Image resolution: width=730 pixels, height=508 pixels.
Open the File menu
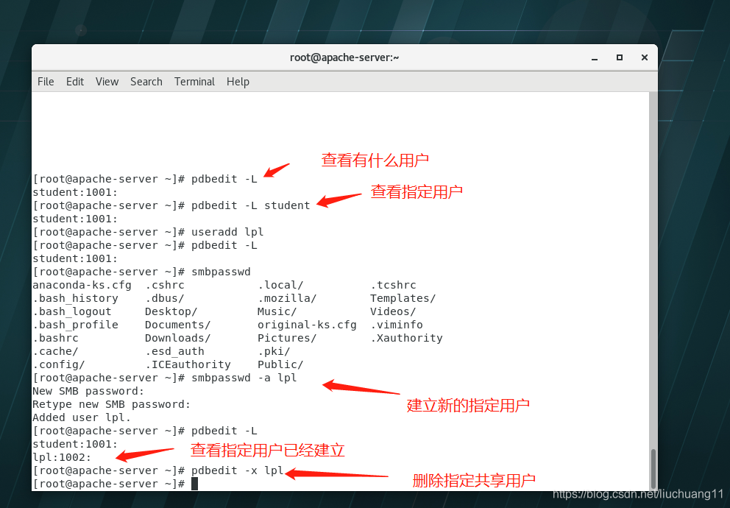coord(46,82)
